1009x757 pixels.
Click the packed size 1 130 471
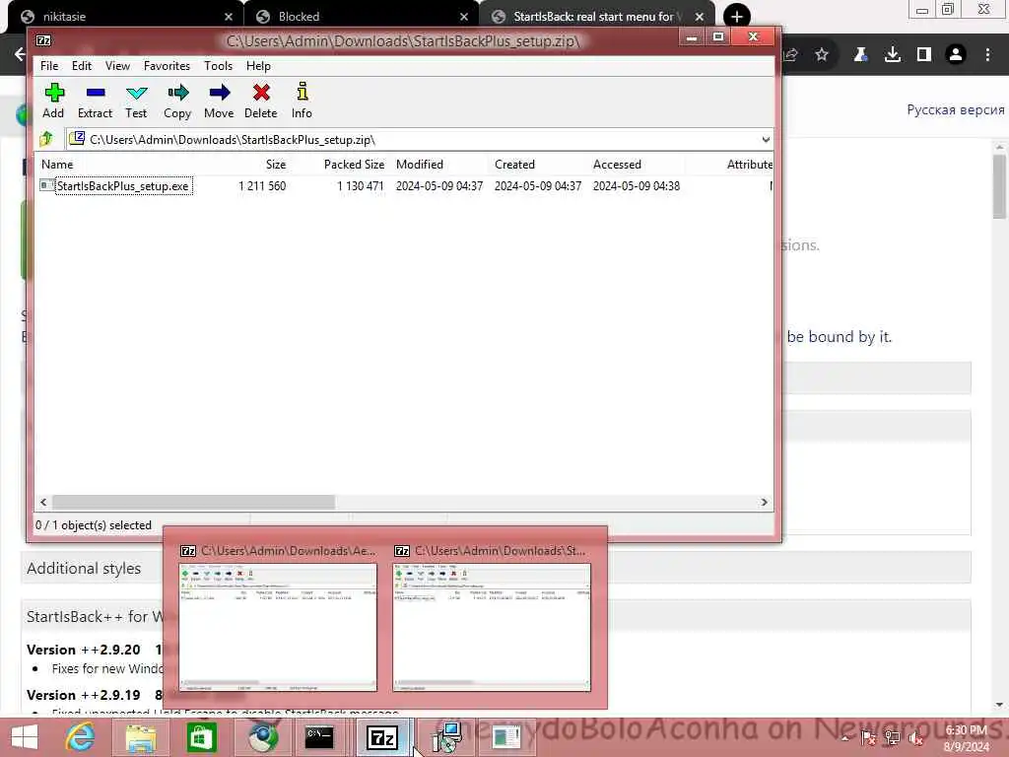361,186
